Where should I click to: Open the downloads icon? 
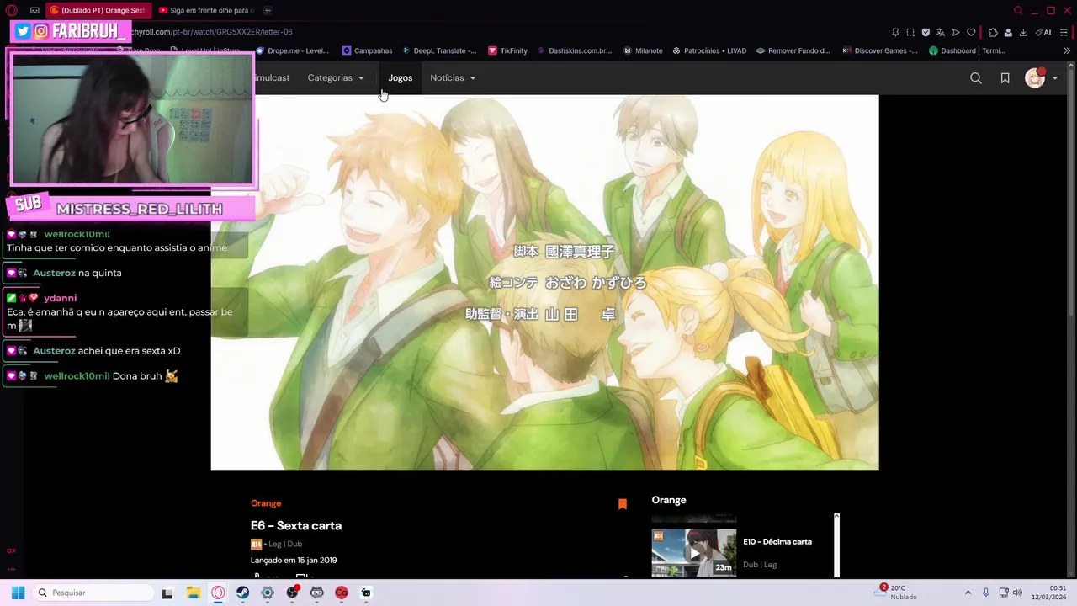1023,32
